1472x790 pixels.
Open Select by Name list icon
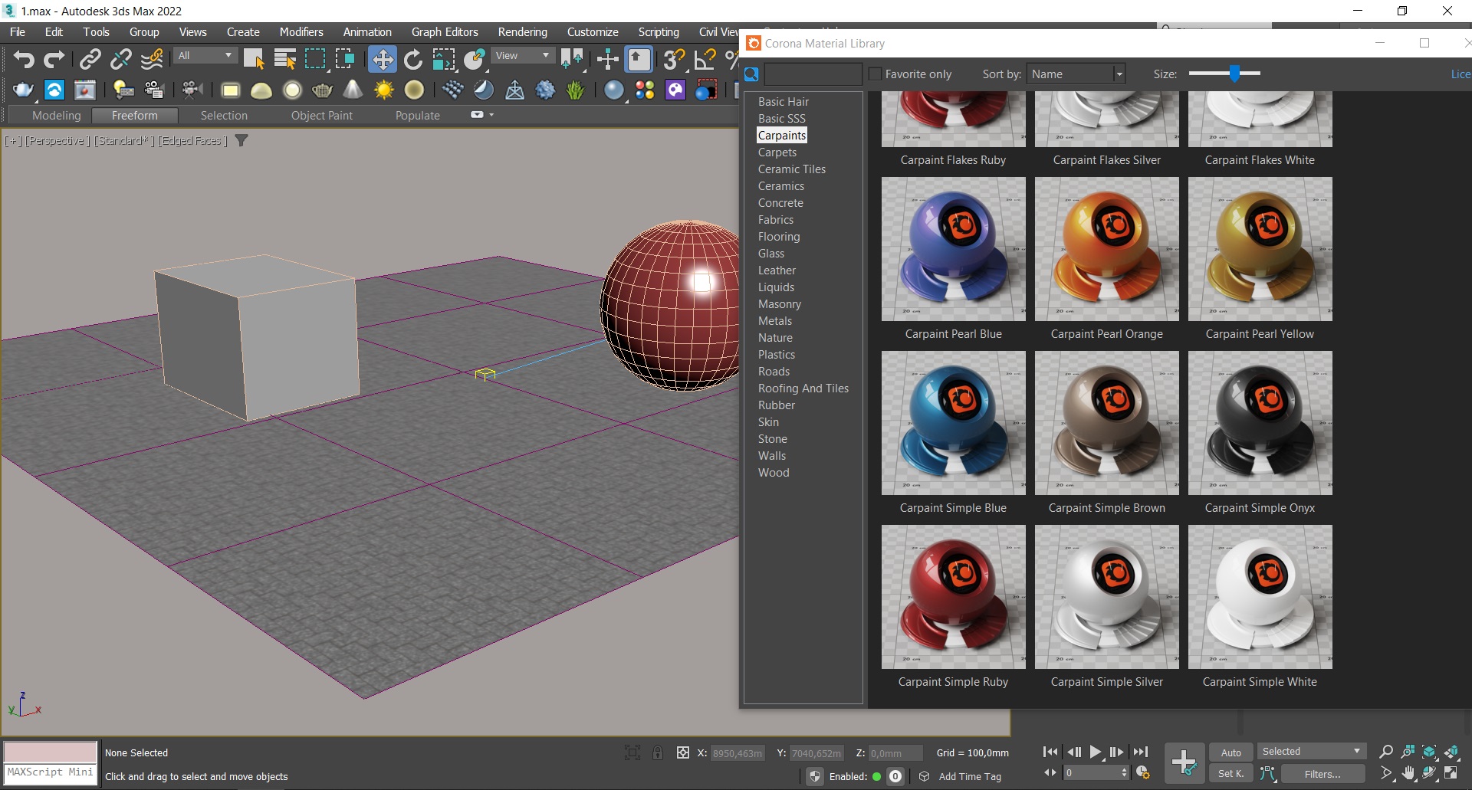284,59
